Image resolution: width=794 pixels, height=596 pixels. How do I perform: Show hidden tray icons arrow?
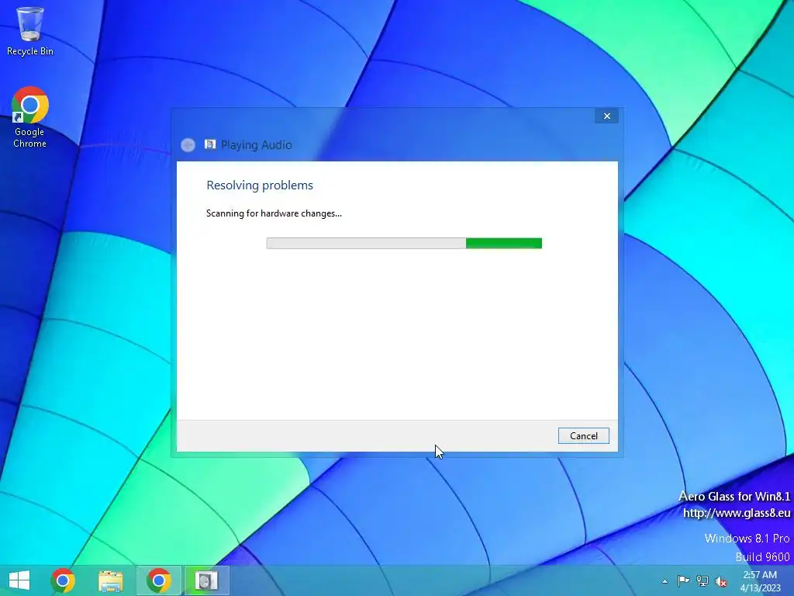pyautogui.click(x=665, y=581)
